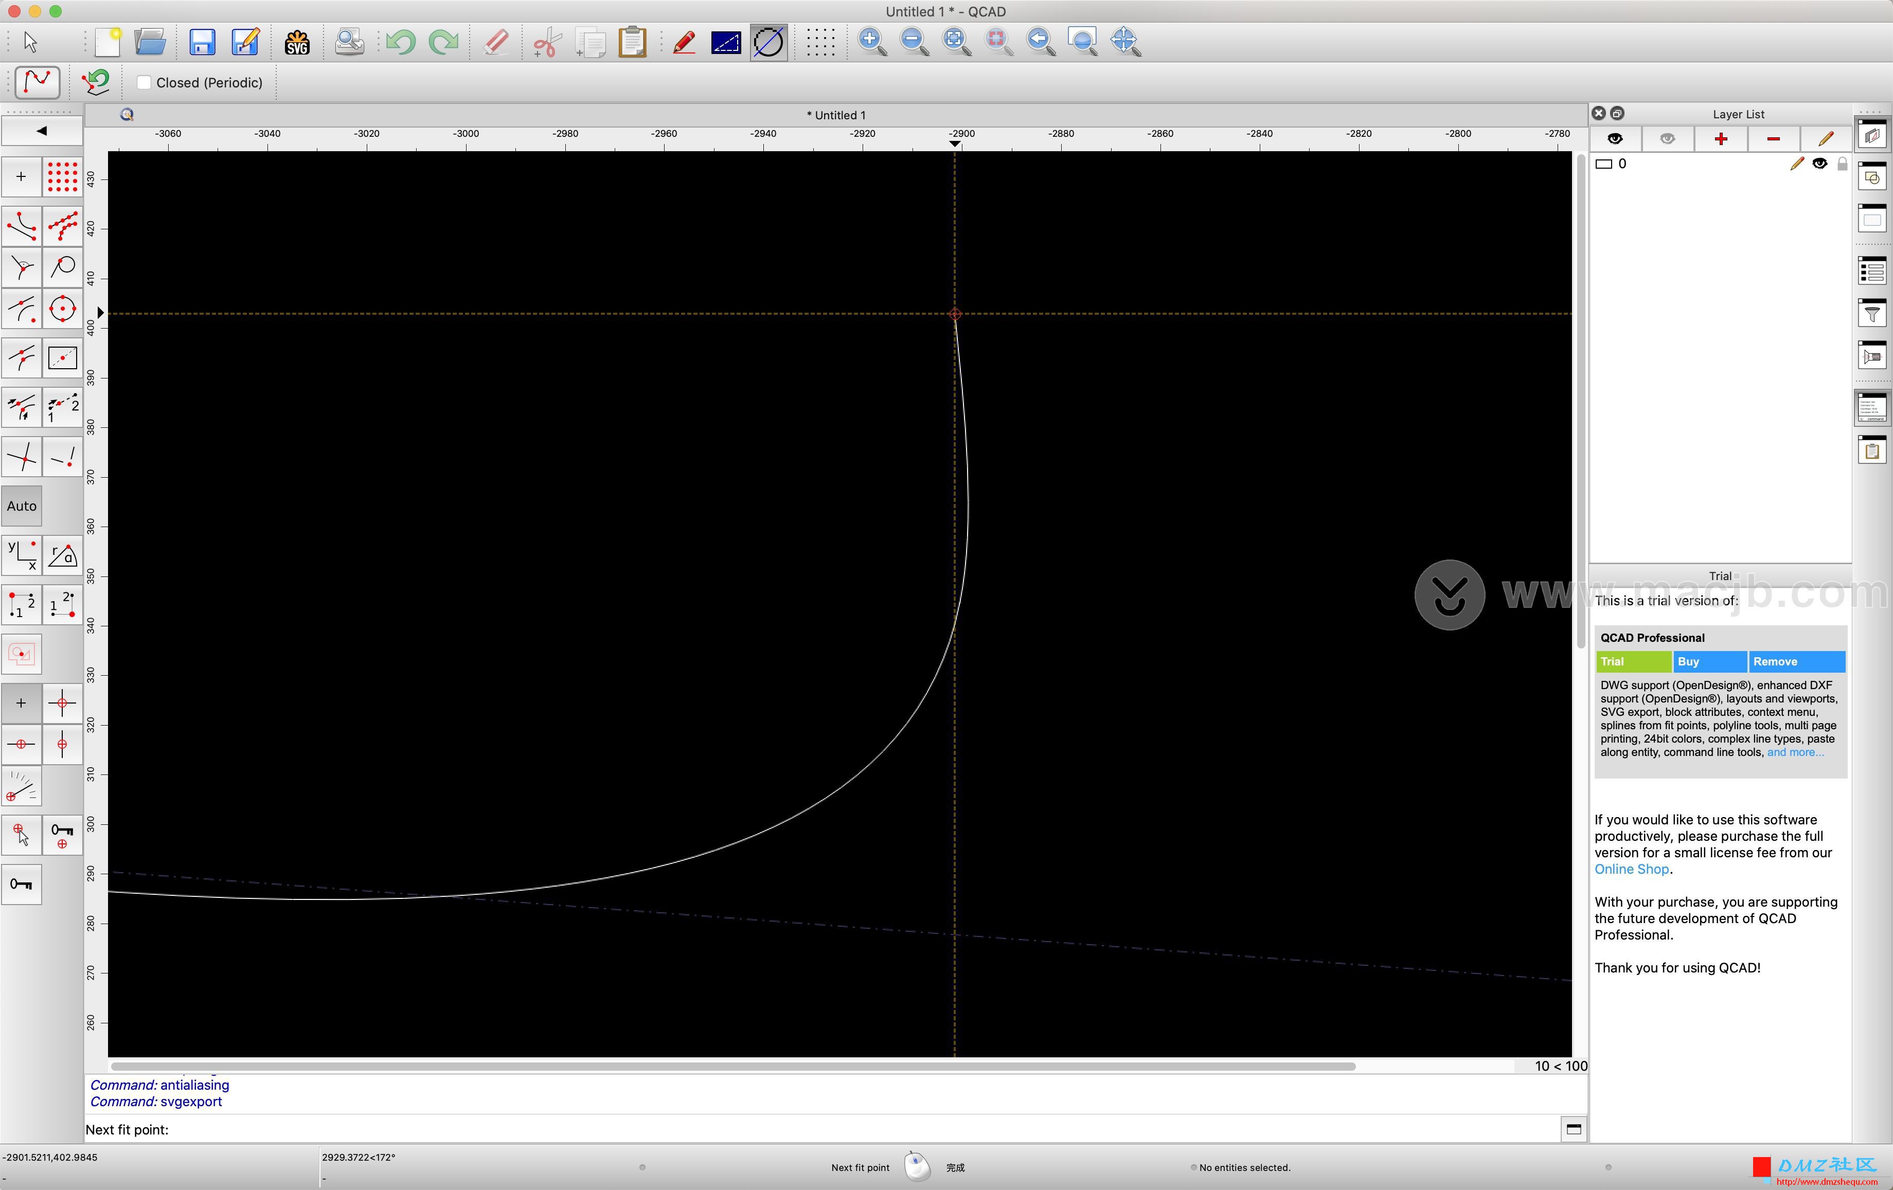The width and height of the screenshot is (1893, 1190).
Task: Choose restrict vertically option
Action: tap(62, 744)
